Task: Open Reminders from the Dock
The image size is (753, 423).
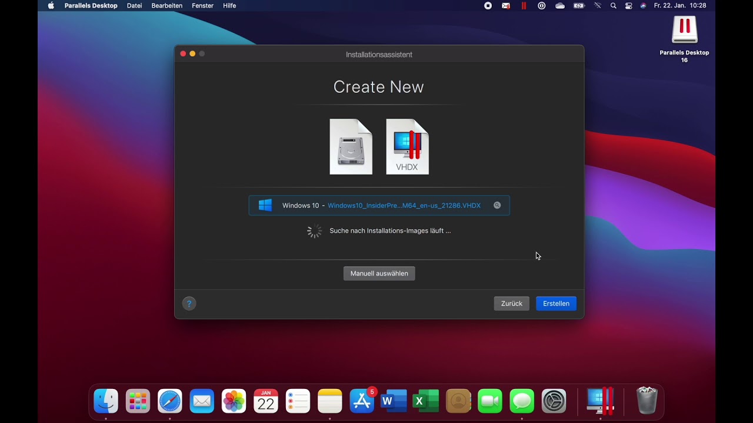Action: coord(298,401)
